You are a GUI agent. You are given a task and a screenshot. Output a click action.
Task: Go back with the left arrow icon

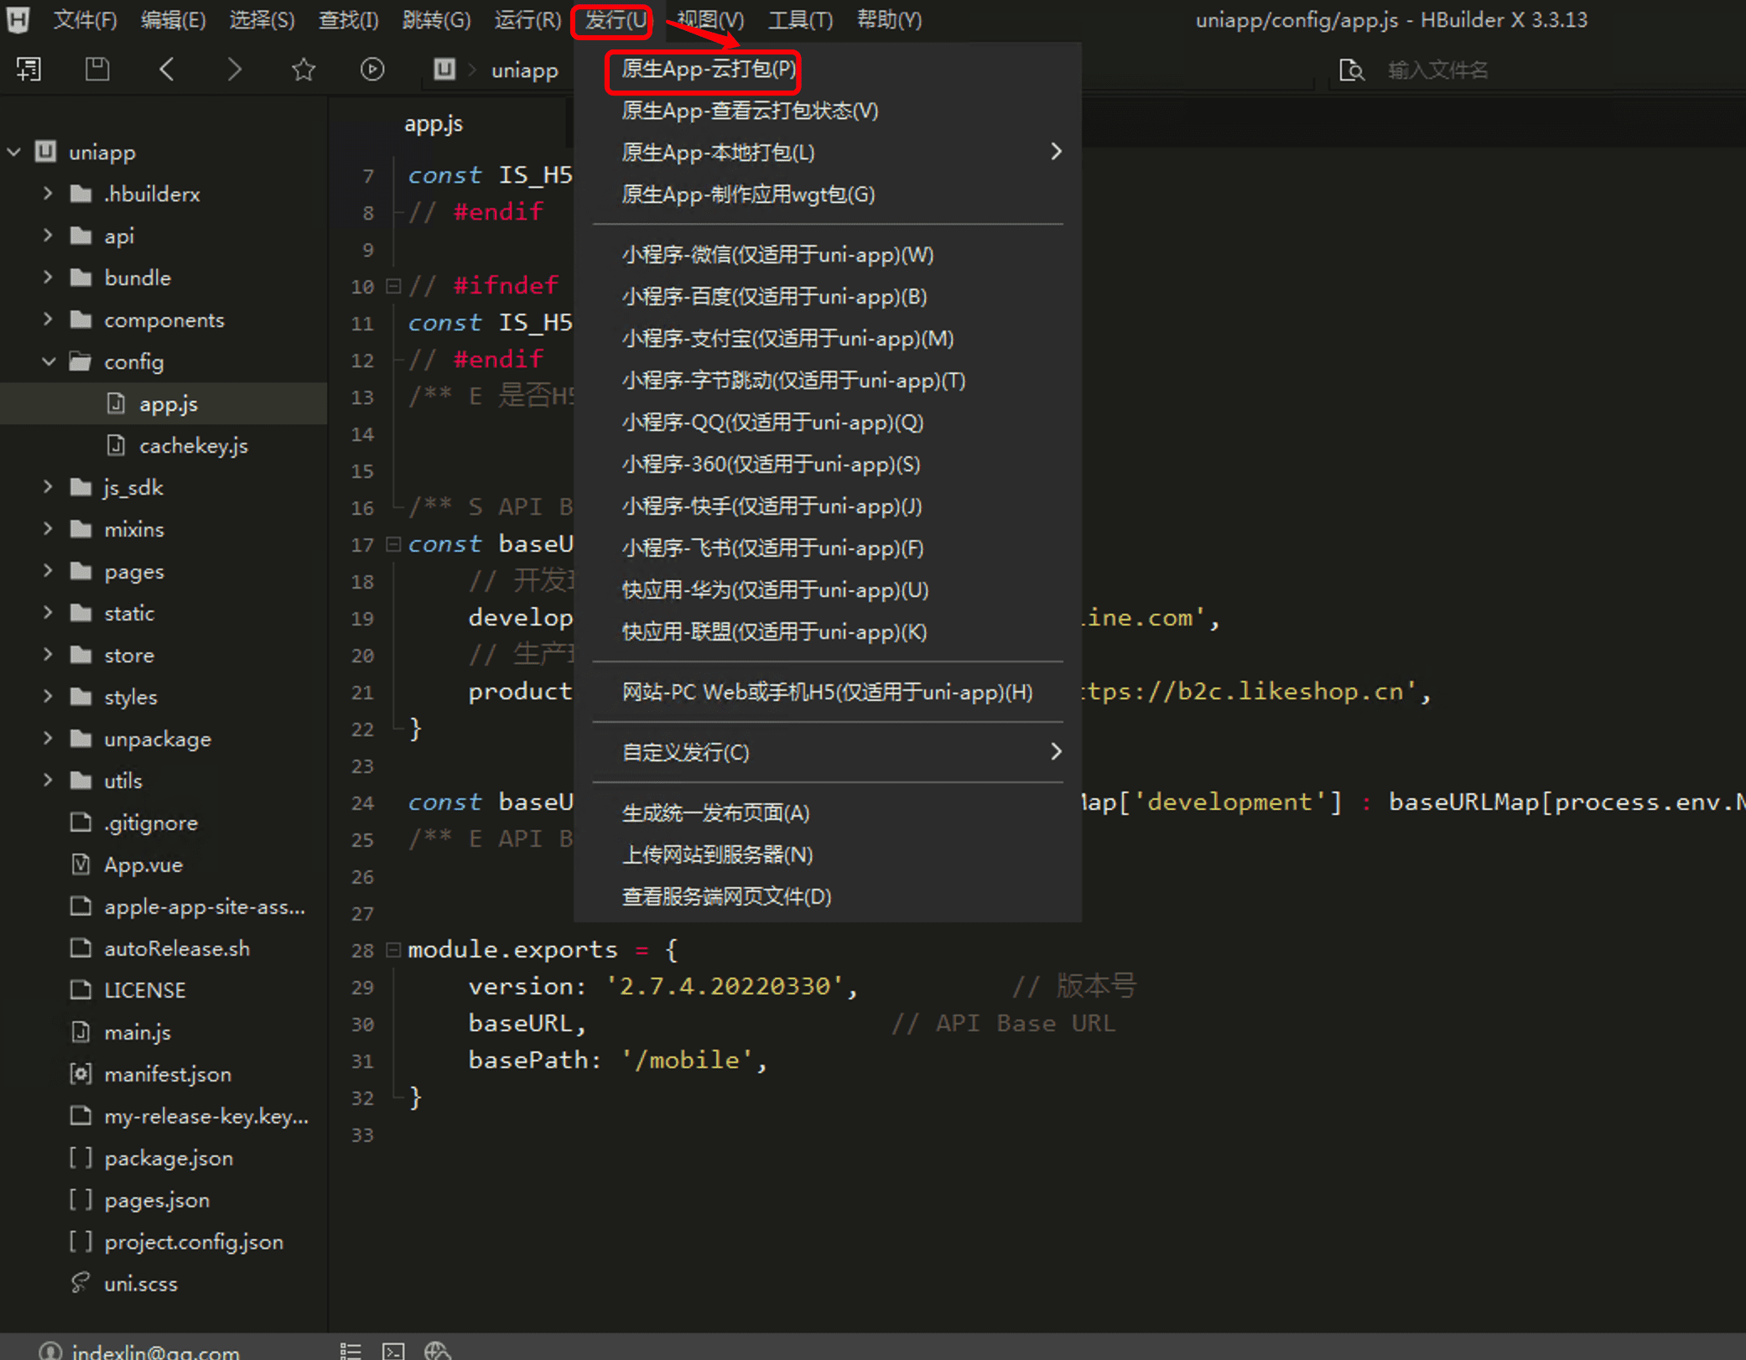pyautogui.click(x=167, y=70)
